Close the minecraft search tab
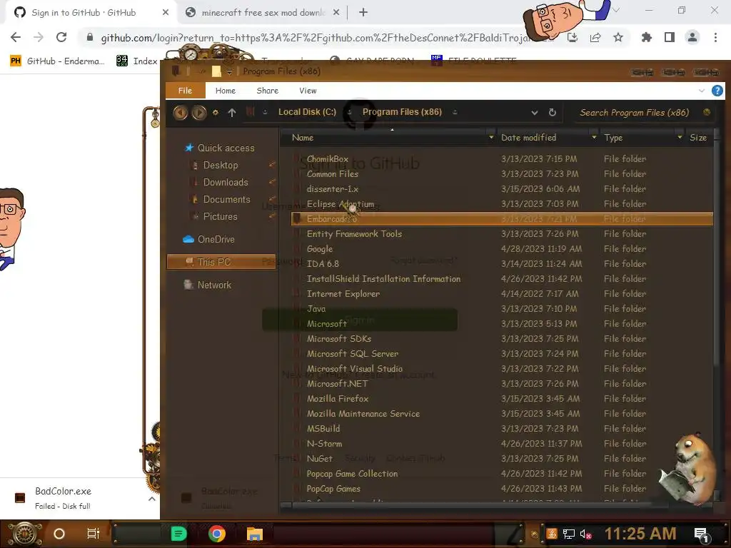Screen dimensions: 731x548 [x=336, y=13]
